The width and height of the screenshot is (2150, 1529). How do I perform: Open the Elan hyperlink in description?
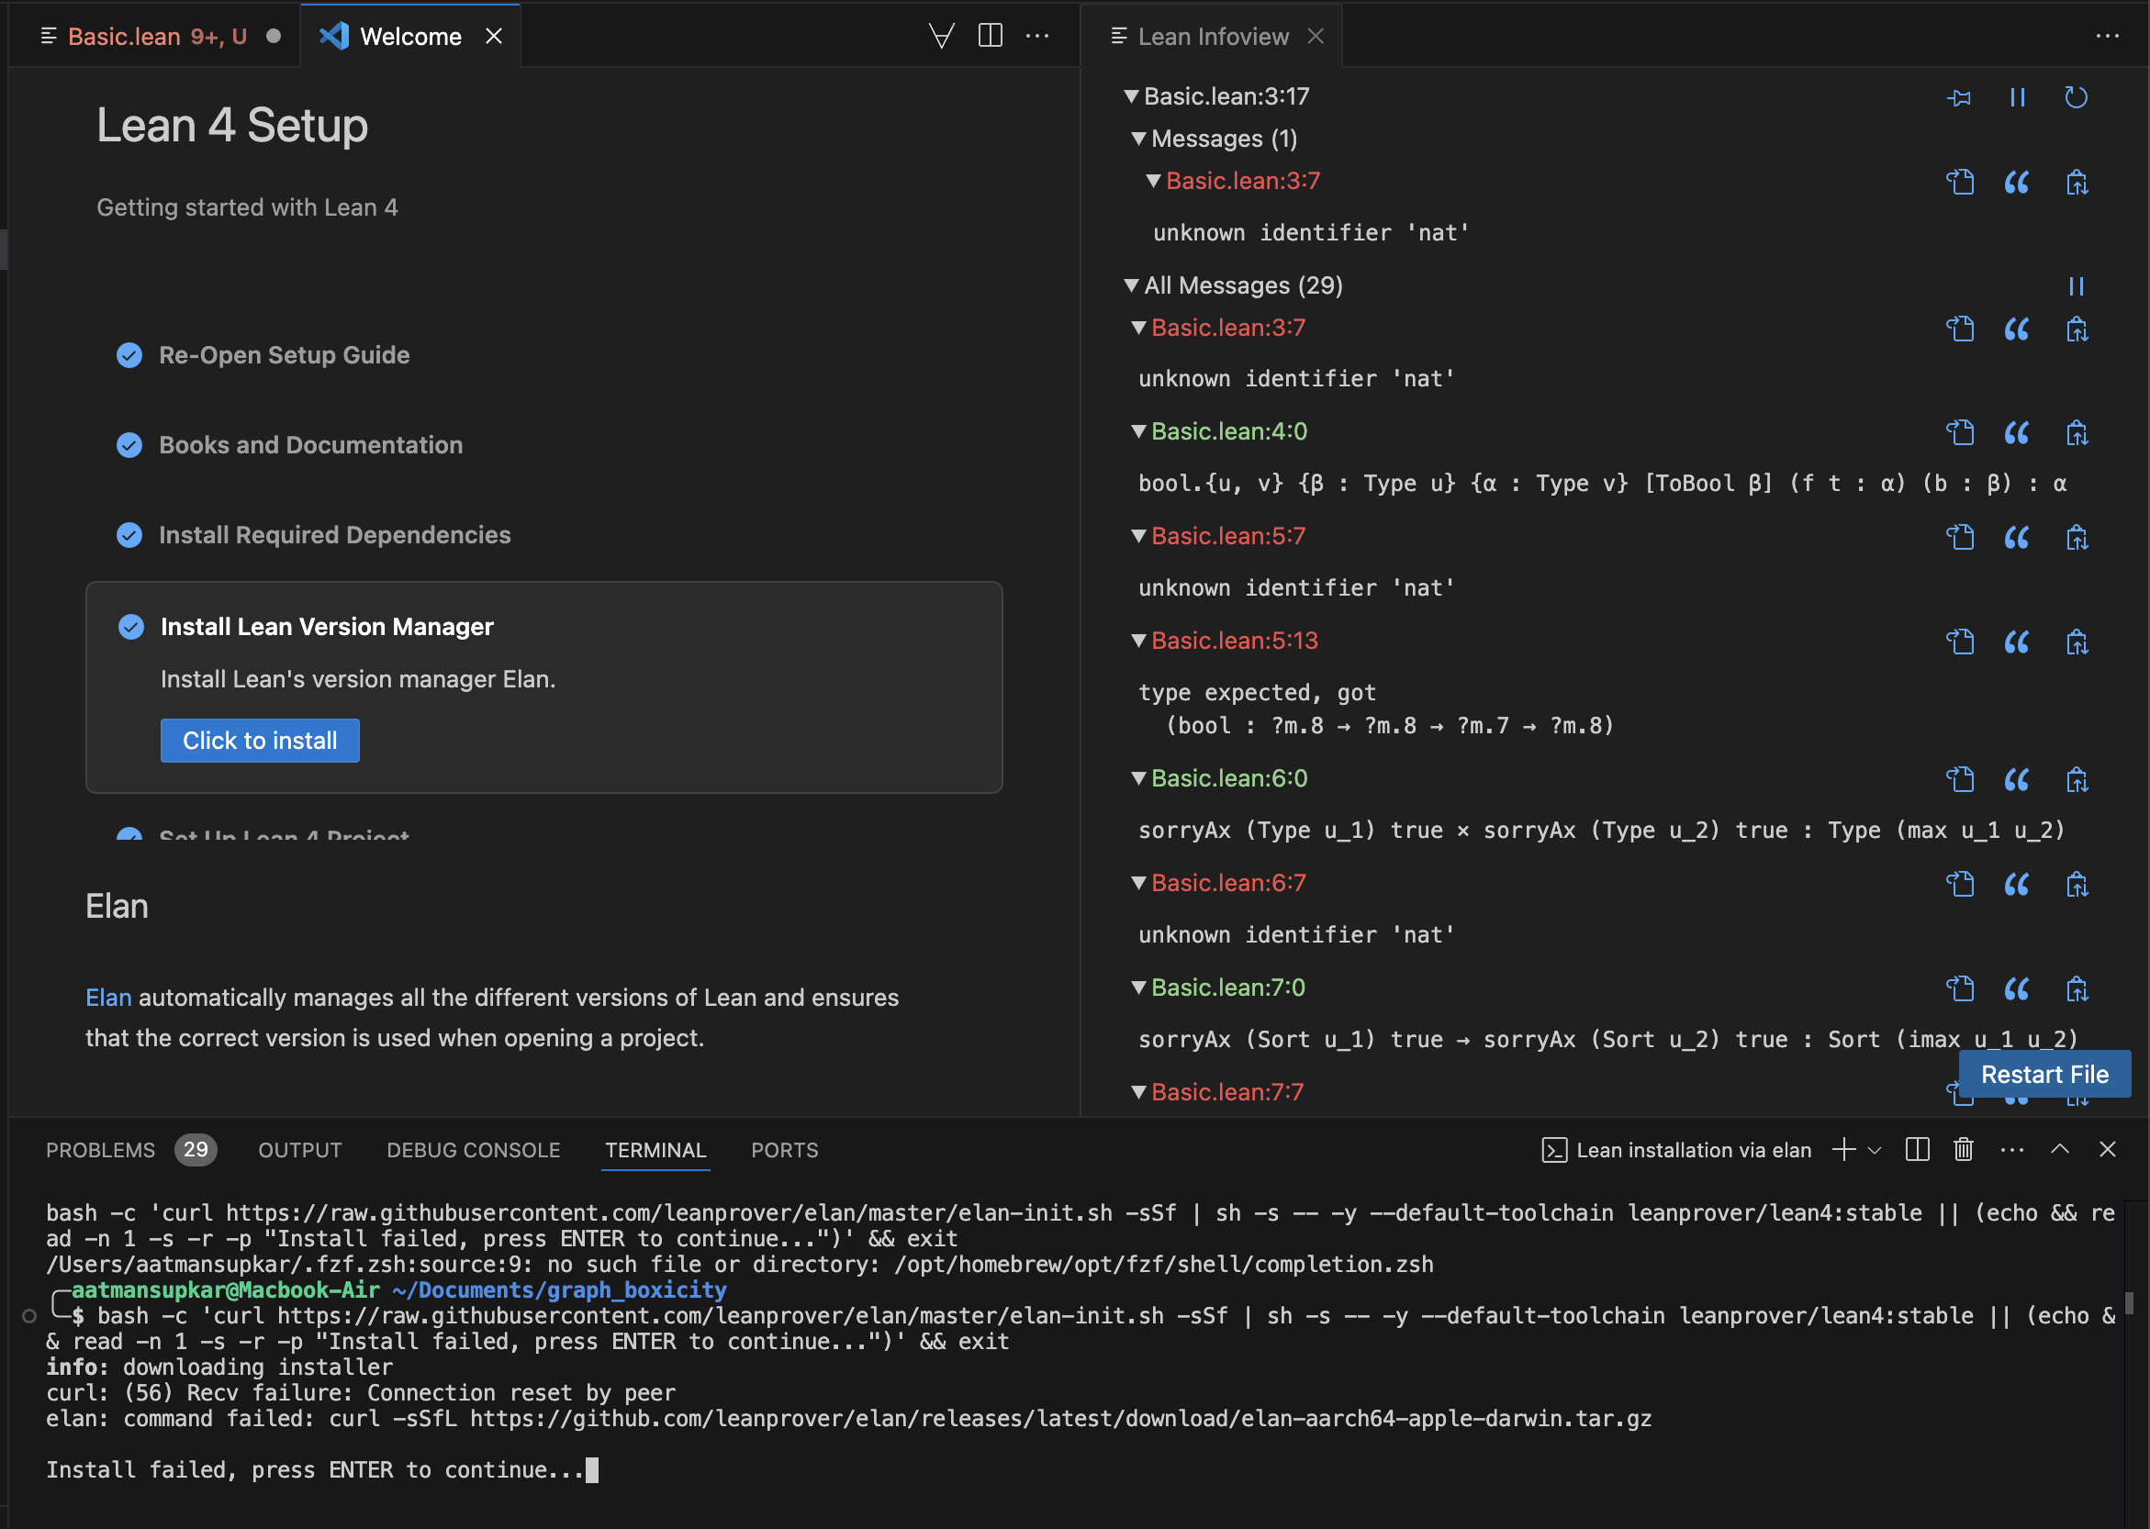coord(108,997)
